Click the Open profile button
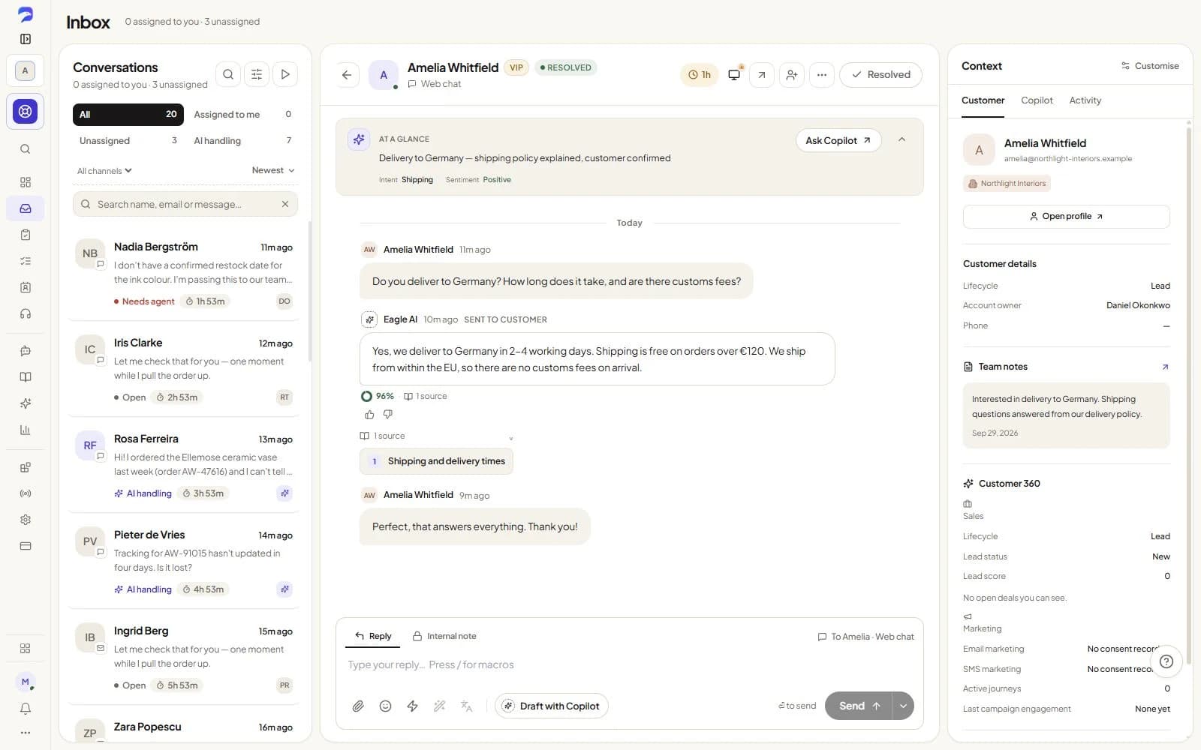The image size is (1201, 750). (1066, 216)
